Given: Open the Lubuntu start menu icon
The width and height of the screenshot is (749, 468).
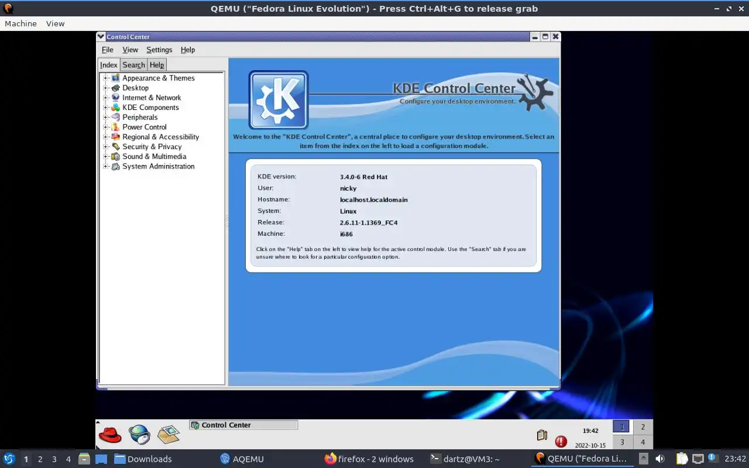Looking at the screenshot, I should [x=9, y=459].
